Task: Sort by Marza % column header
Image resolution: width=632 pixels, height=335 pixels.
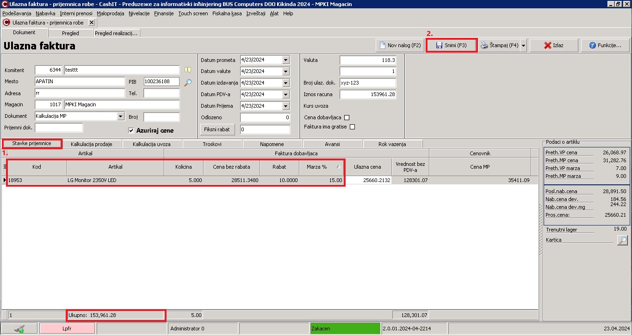Action: coord(322,167)
